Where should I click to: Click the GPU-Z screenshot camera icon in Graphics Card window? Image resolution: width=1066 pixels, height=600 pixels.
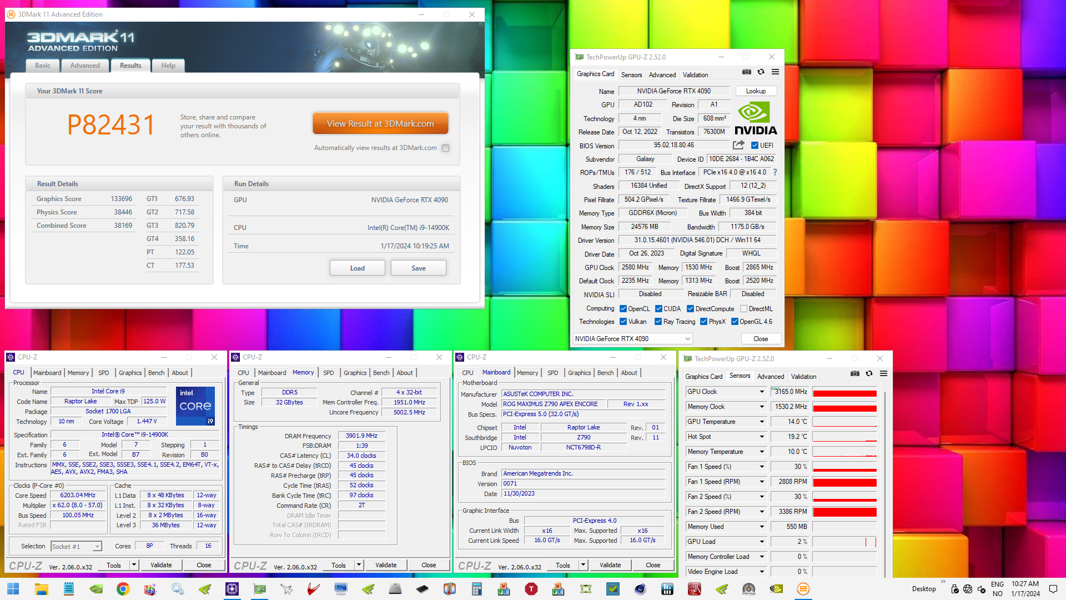pyautogui.click(x=747, y=72)
